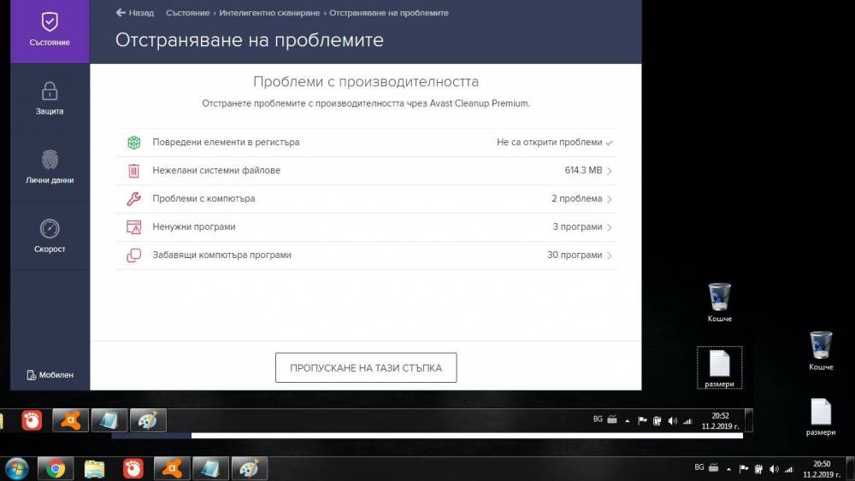Click the green registry cube icon
This screenshot has width=855, height=481.
click(133, 142)
